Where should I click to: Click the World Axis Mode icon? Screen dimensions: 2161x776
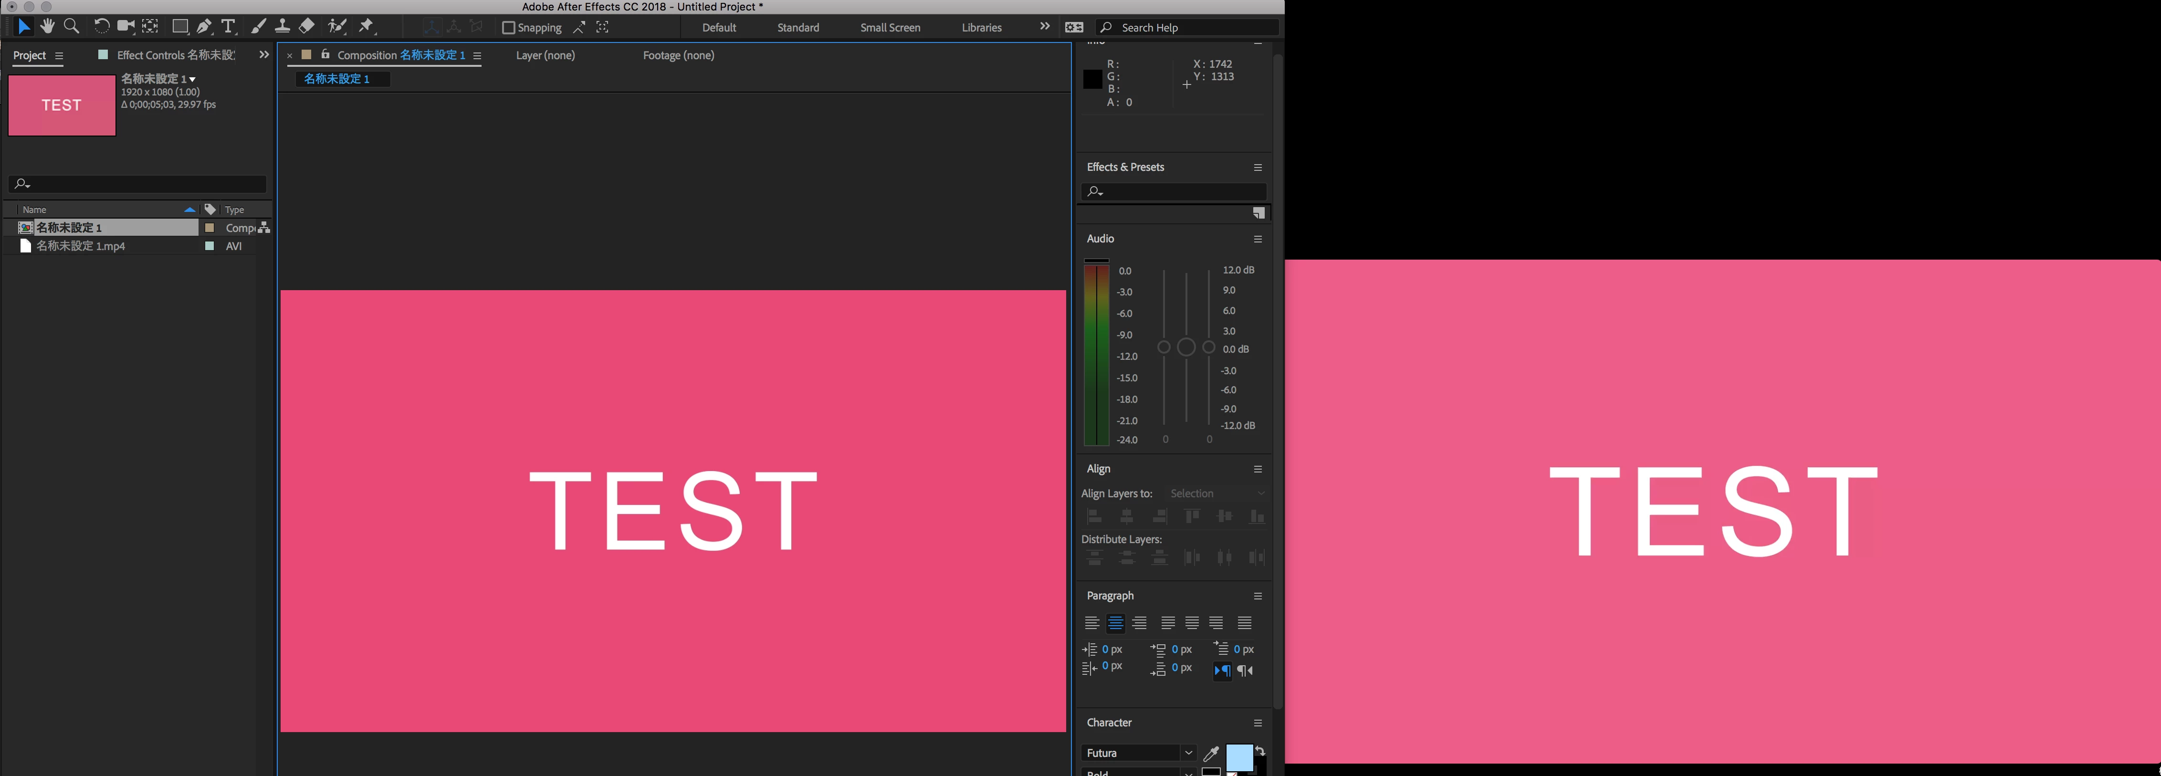click(454, 27)
